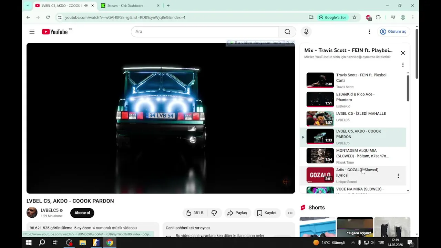Show hidden tray icons chevron
Viewport: 441px width, 248px height.
point(353,242)
